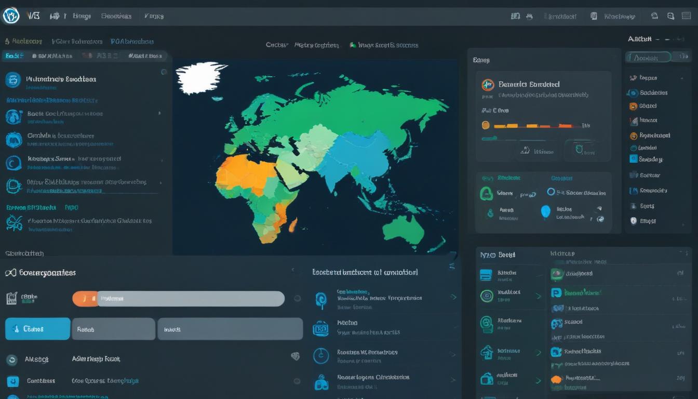Toggle the orange pill switch in the bottom-left panel
This screenshot has height=399, width=698.
coord(86,299)
